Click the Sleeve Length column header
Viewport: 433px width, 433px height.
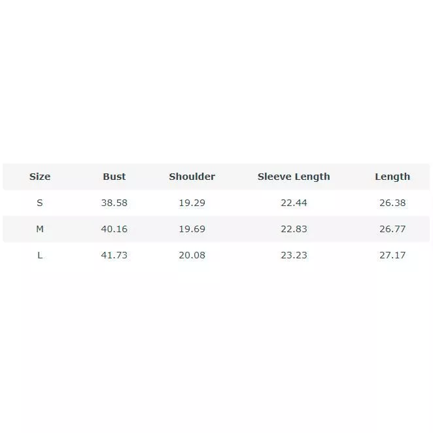[x=294, y=177]
